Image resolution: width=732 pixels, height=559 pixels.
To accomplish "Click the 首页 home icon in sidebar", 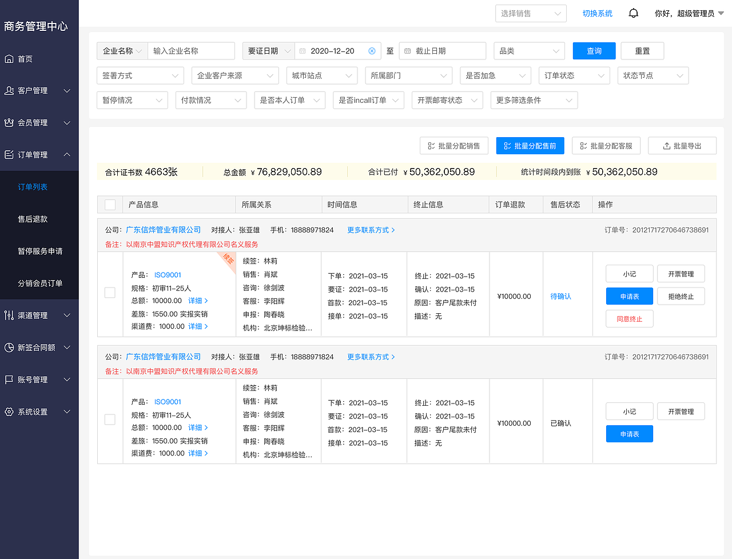I will [8, 58].
